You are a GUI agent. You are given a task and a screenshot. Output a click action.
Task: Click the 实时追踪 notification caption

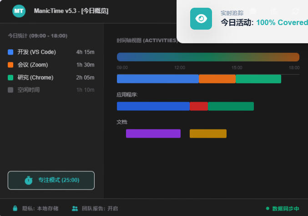pos(232,13)
